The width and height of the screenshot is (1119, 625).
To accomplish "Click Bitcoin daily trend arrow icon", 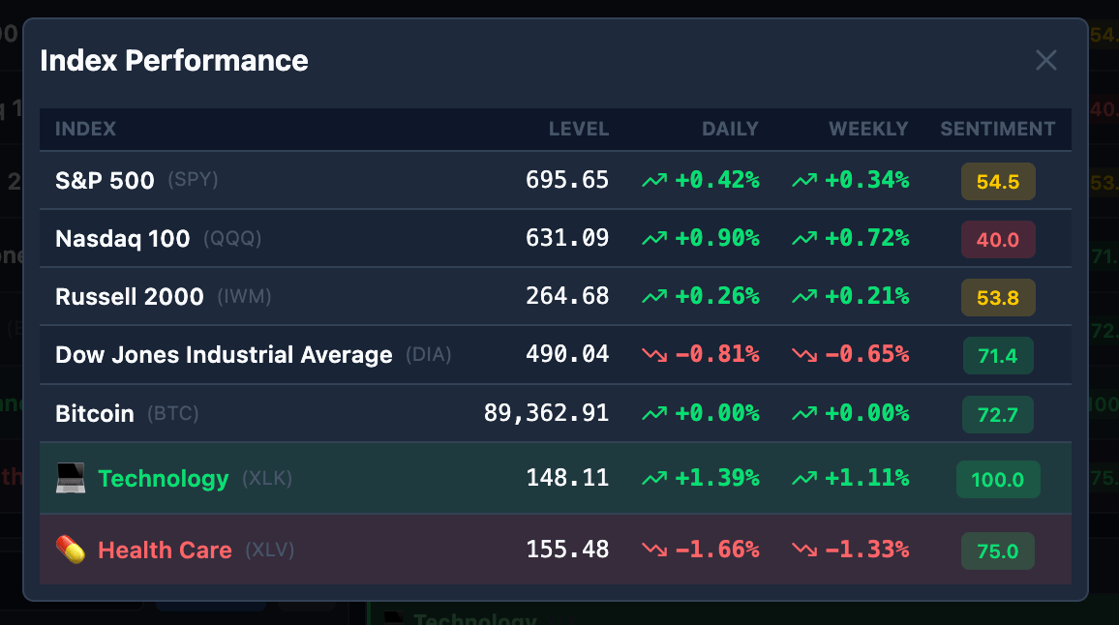I will [654, 413].
